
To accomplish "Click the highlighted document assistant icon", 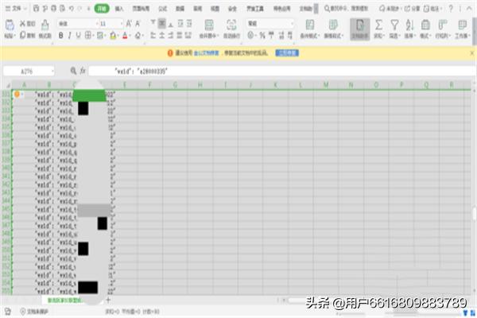I will (359, 29).
